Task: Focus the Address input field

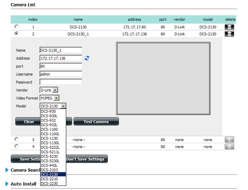Action: click(61, 58)
